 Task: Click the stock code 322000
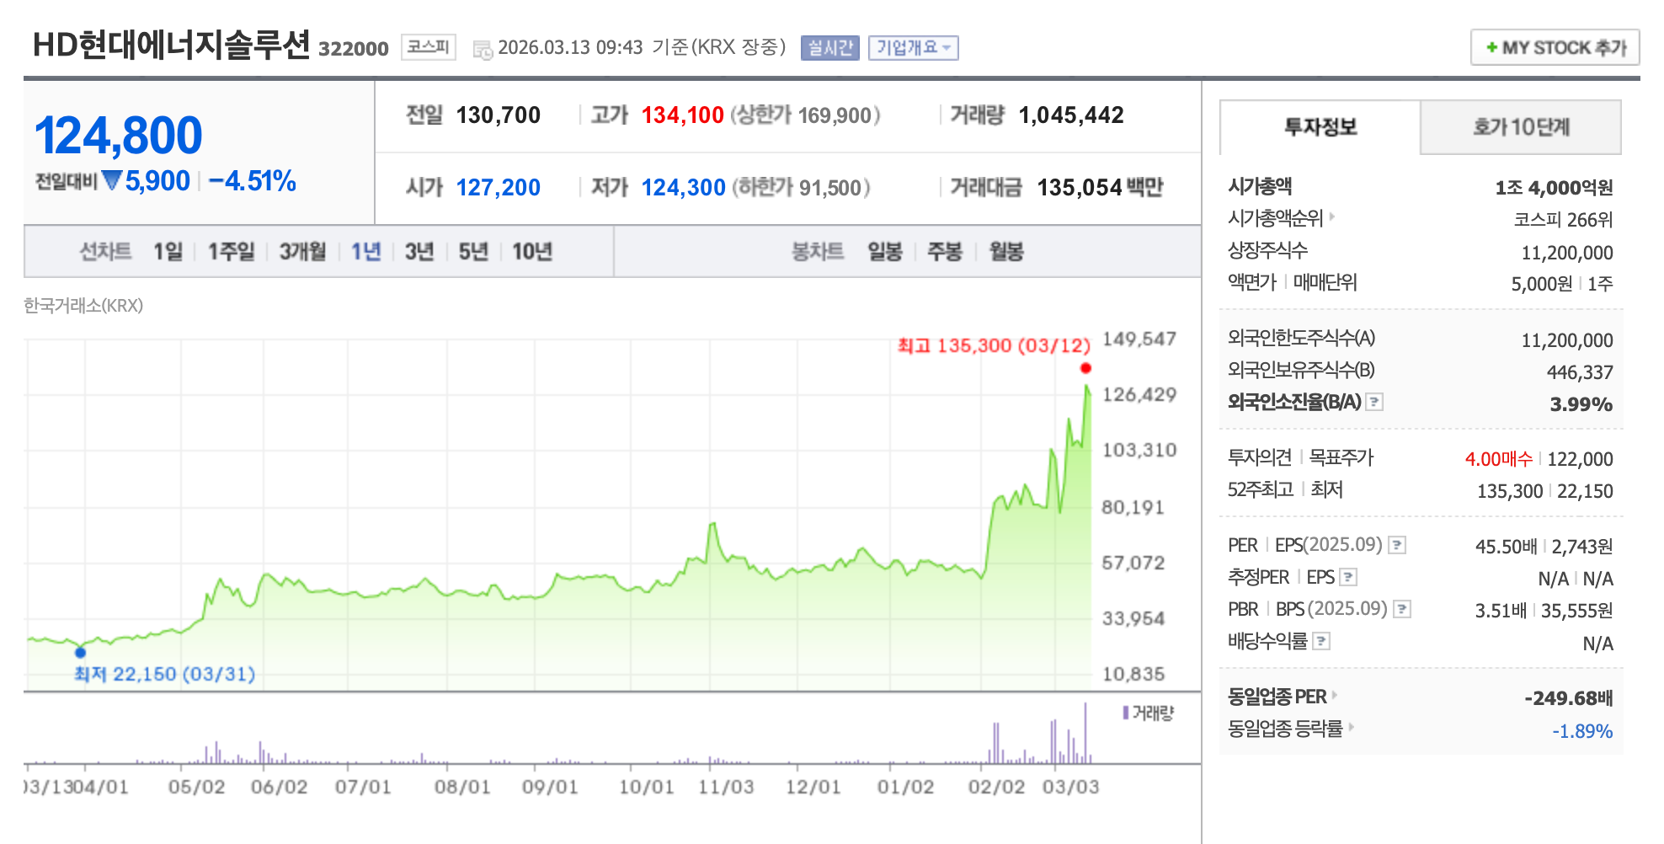(x=353, y=49)
